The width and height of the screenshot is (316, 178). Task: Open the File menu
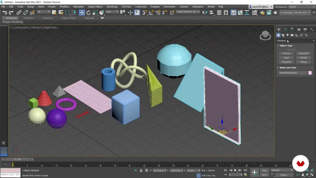[x=3, y=7]
